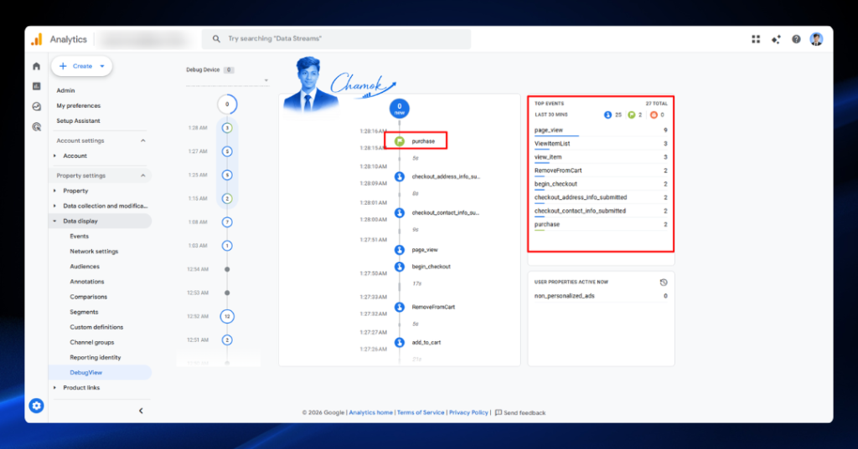Select the 1:15 AM minute bubble
This screenshot has height=449, width=858.
point(227,199)
